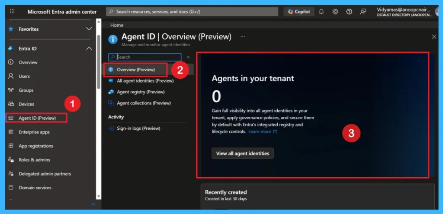Viewport: 443px width, 214px height.
Task: Open Sign-in logs (Preview)
Action: (x=138, y=128)
